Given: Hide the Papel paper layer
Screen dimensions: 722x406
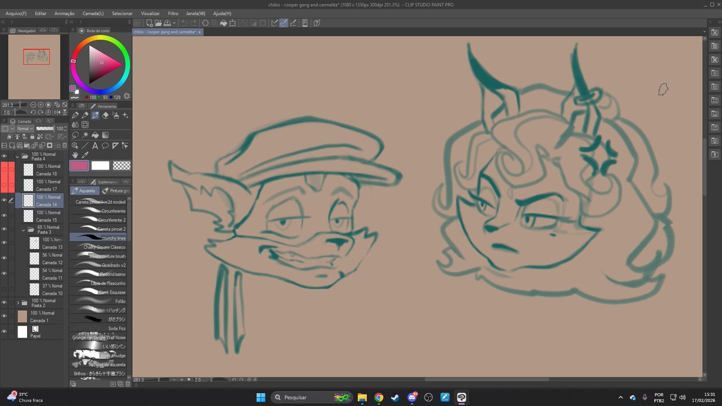Looking at the screenshot, I should coord(4,331).
